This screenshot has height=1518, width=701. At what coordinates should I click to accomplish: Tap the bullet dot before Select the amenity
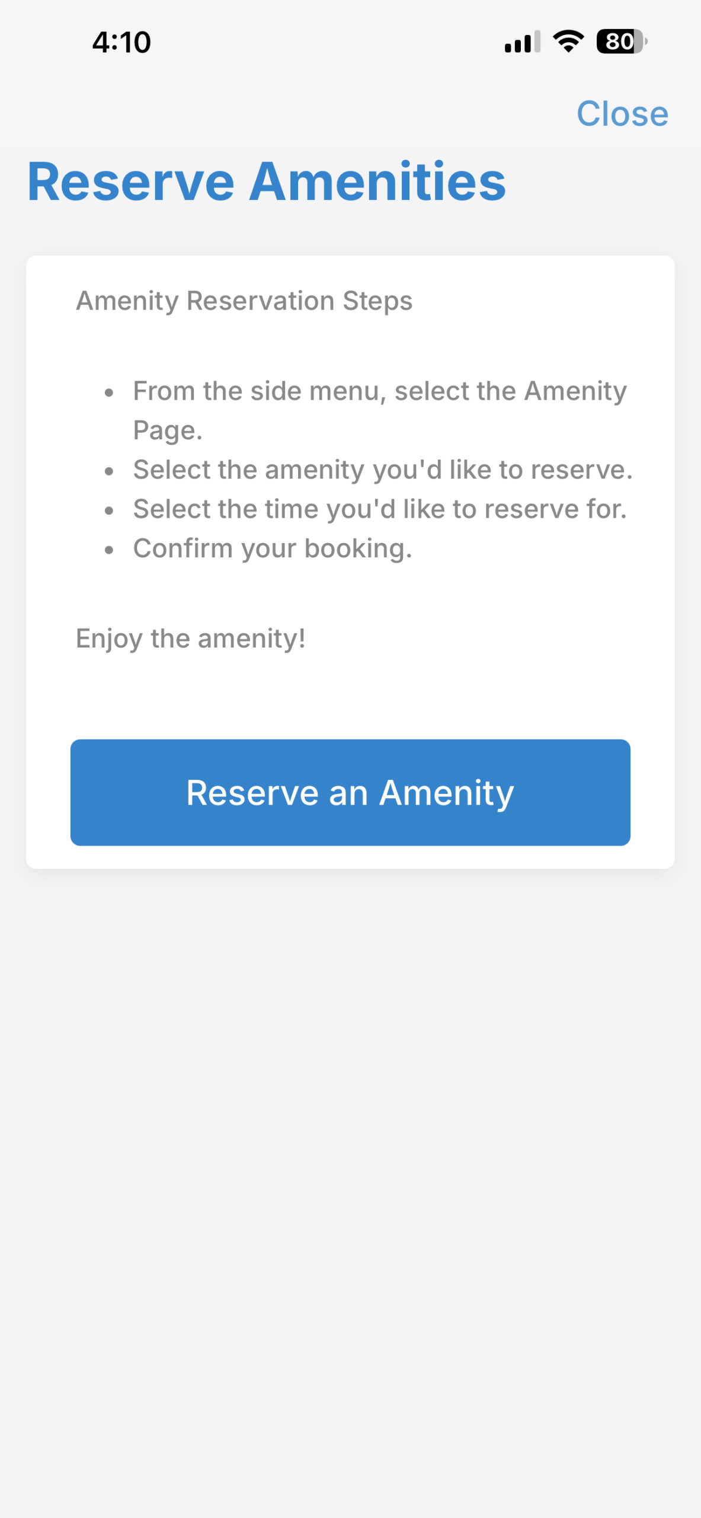109,471
